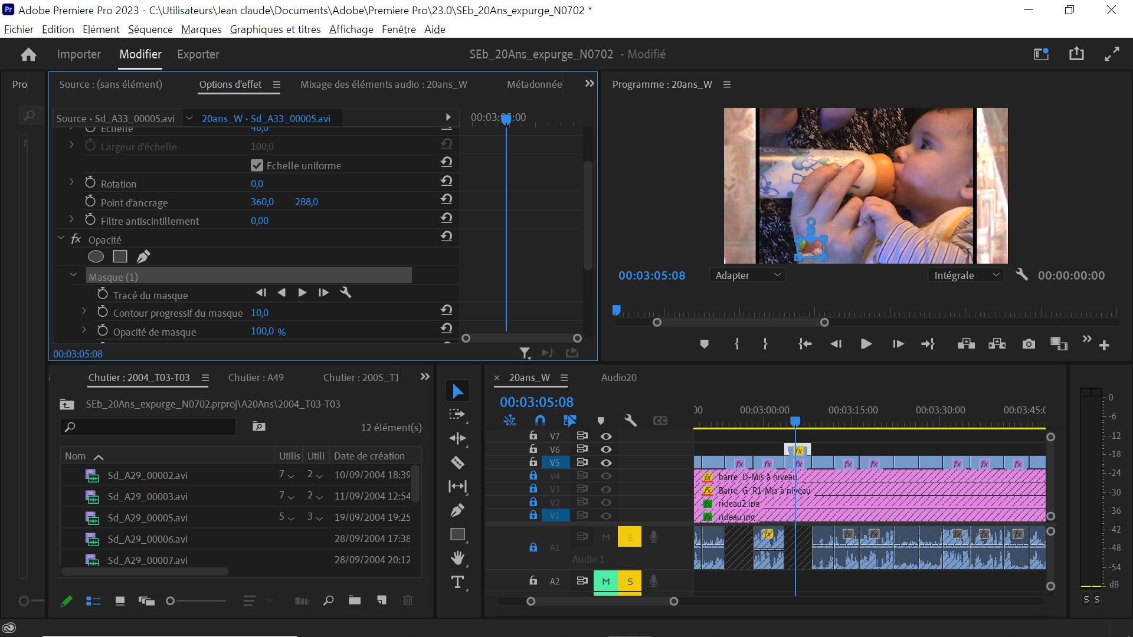Select the Rectangle tool in toolbar

click(457, 534)
